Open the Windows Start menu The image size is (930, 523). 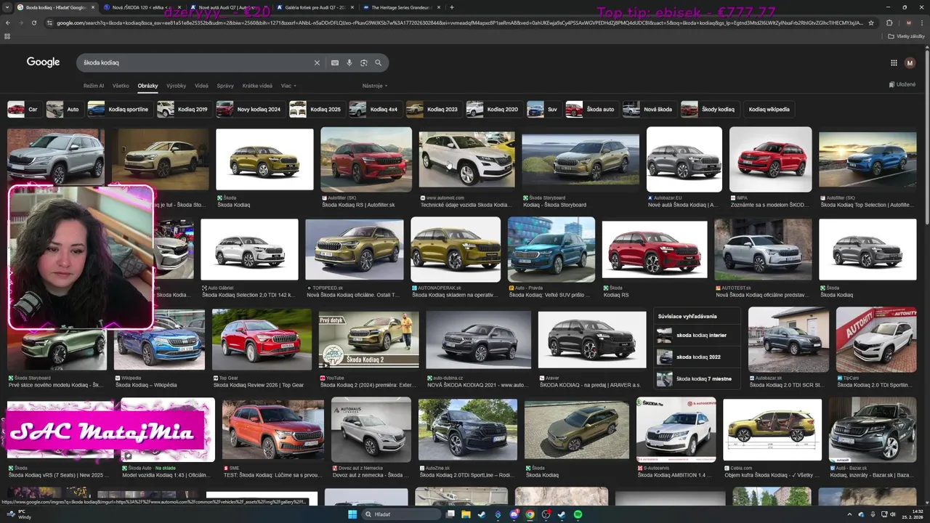(352, 514)
